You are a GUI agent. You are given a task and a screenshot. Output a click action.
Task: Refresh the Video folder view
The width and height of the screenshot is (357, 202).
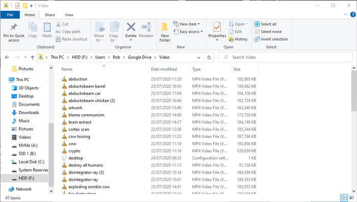coord(209,57)
